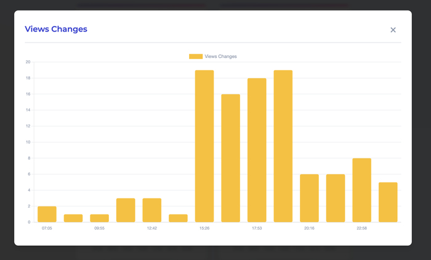This screenshot has height=260, width=431.
Task: Click the bar above 12:42
Action: [152, 210]
